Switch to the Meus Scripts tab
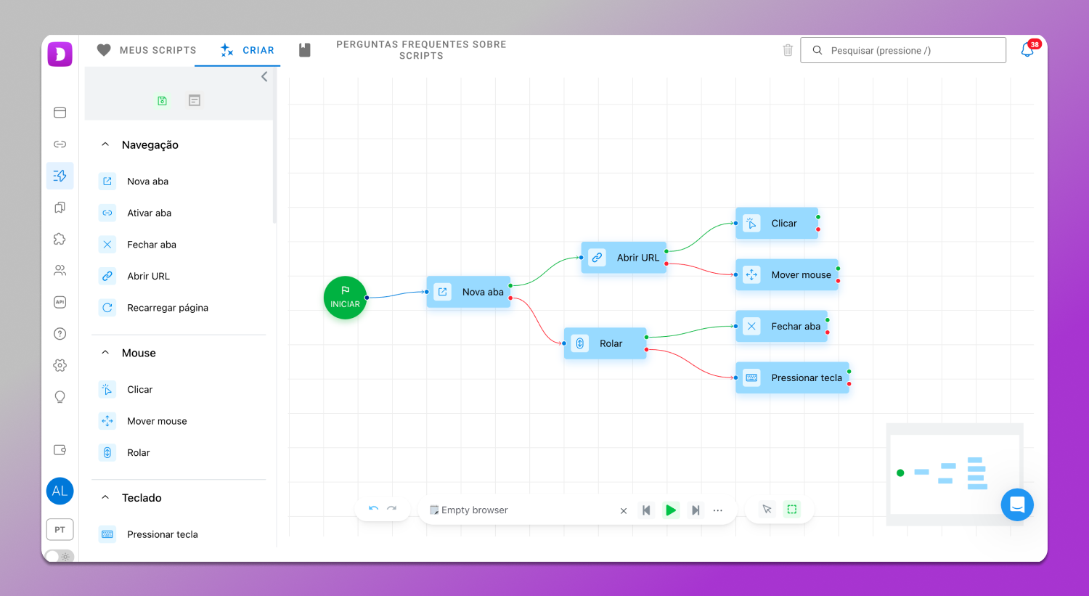This screenshot has height=596, width=1089. pos(147,50)
